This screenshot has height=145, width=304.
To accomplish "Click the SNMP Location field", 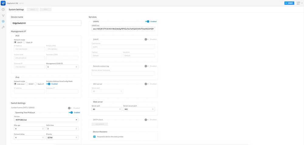I will coord(139,56).
